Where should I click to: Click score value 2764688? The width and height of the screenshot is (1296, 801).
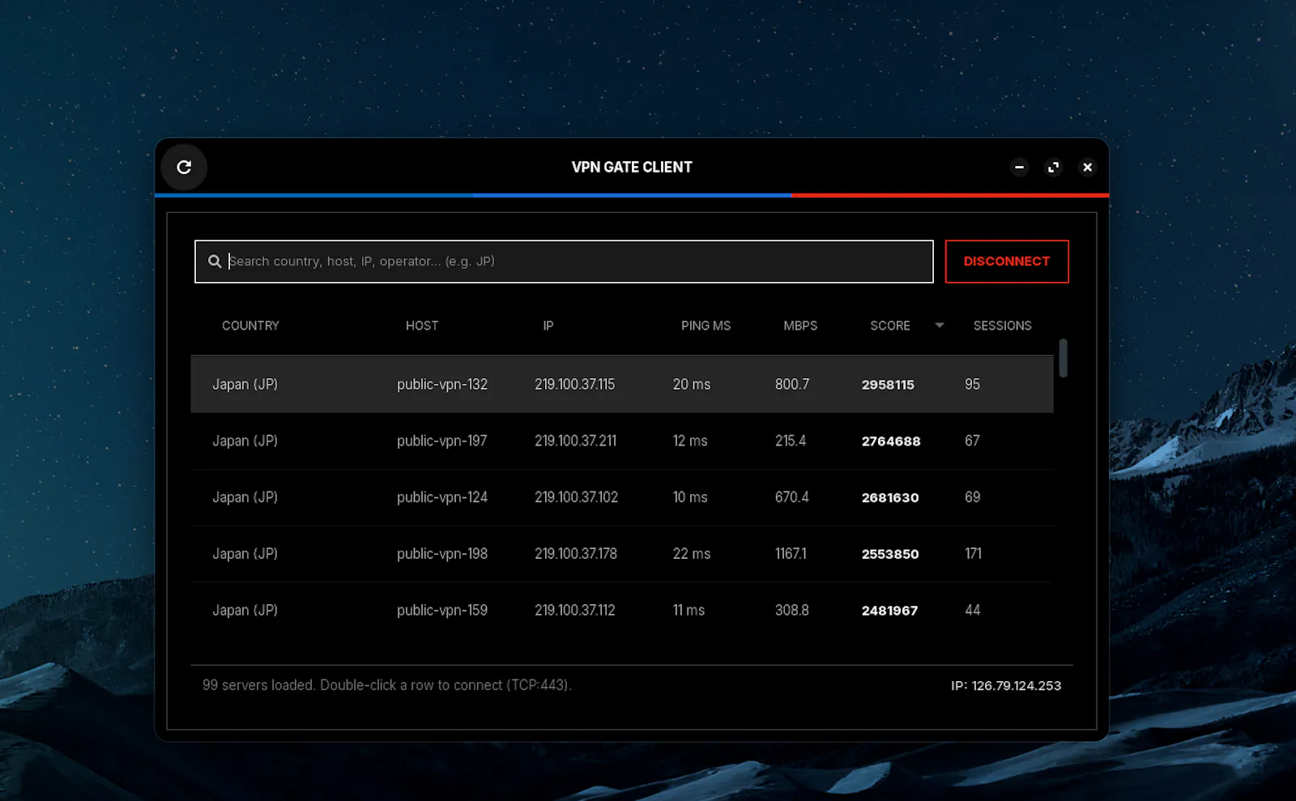pos(891,441)
